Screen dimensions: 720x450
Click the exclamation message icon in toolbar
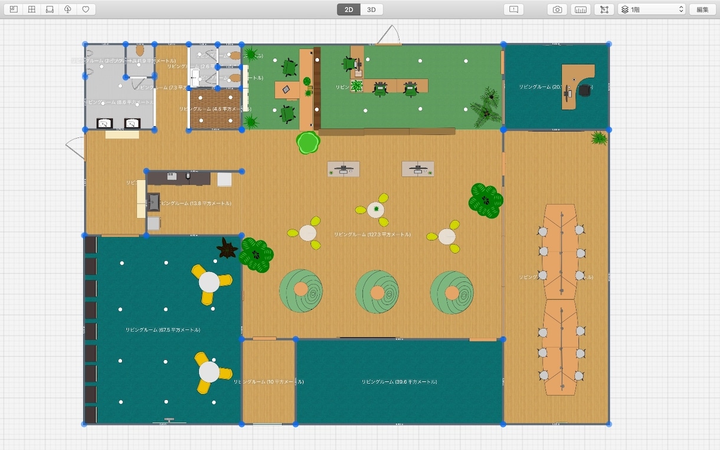click(x=513, y=9)
